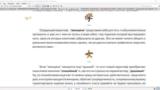Click the zoom in icon

(x=30, y=6)
